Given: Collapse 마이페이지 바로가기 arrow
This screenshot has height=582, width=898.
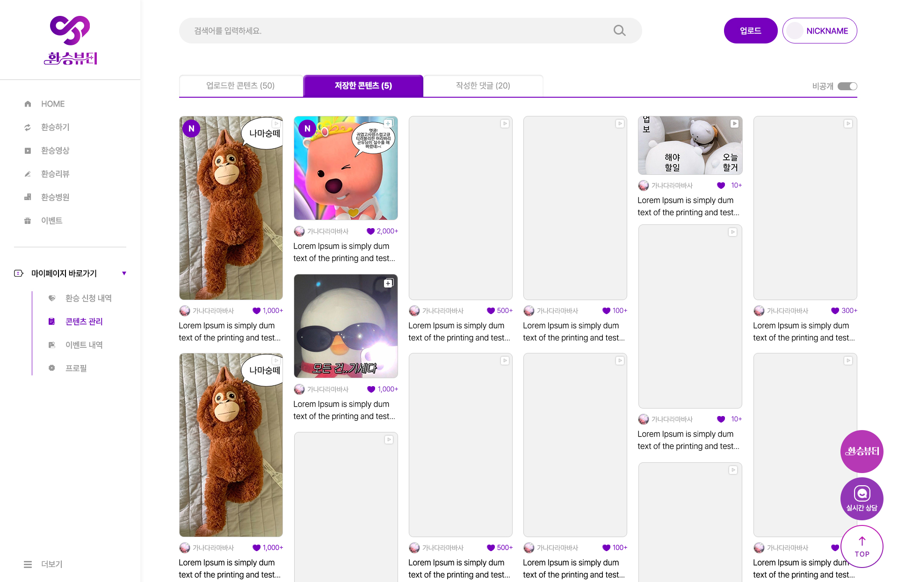Looking at the screenshot, I should coord(124,273).
